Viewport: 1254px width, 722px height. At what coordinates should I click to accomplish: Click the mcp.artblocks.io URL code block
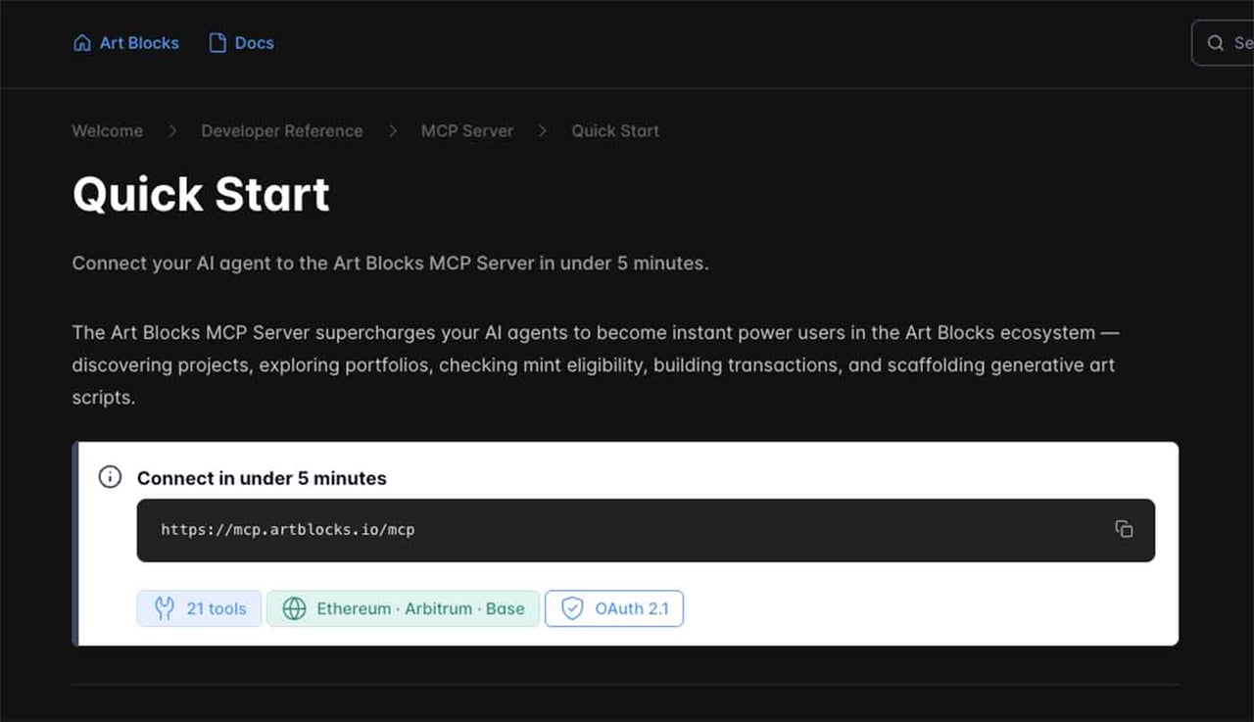pyautogui.click(x=646, y=530)
